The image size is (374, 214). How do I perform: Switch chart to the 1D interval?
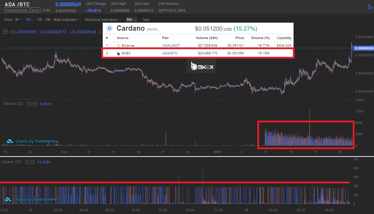[x=40, y=20]
